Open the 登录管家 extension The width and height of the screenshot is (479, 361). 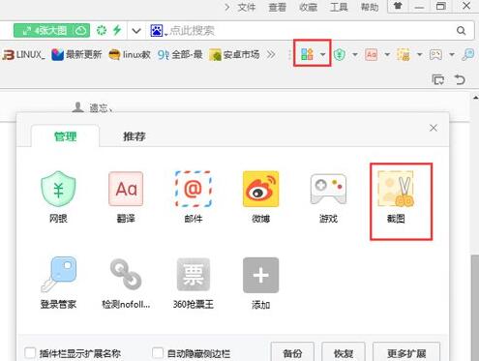coord(58,283)
